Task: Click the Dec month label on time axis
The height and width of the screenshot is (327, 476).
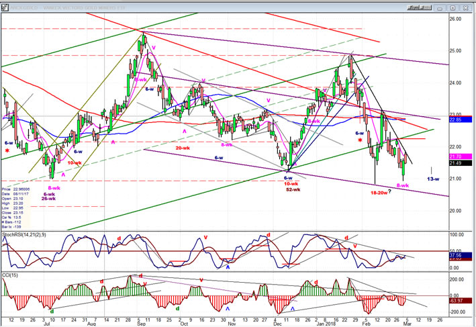Action: click(x=277, y=324)
